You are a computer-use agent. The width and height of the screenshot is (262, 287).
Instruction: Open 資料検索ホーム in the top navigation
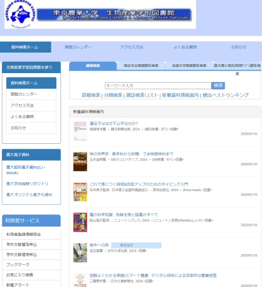25,47
